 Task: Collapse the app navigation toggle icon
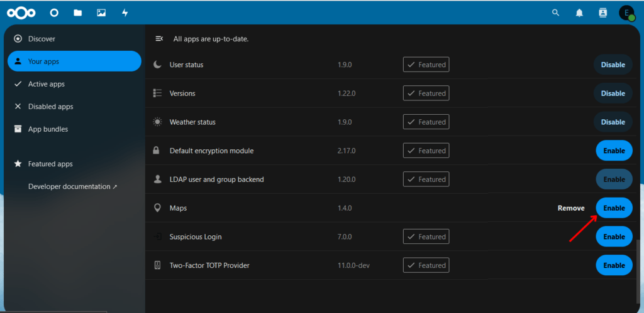(159, 39)
